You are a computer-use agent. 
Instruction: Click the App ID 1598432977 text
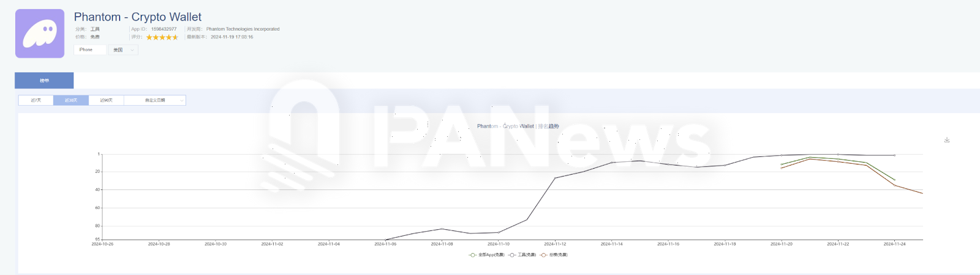click(x=164, y=29)
